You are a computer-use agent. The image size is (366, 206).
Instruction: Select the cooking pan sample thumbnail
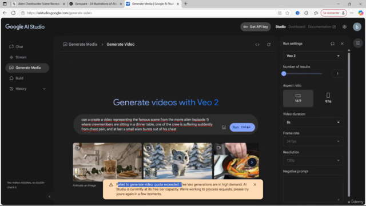[x=236, y=161]
